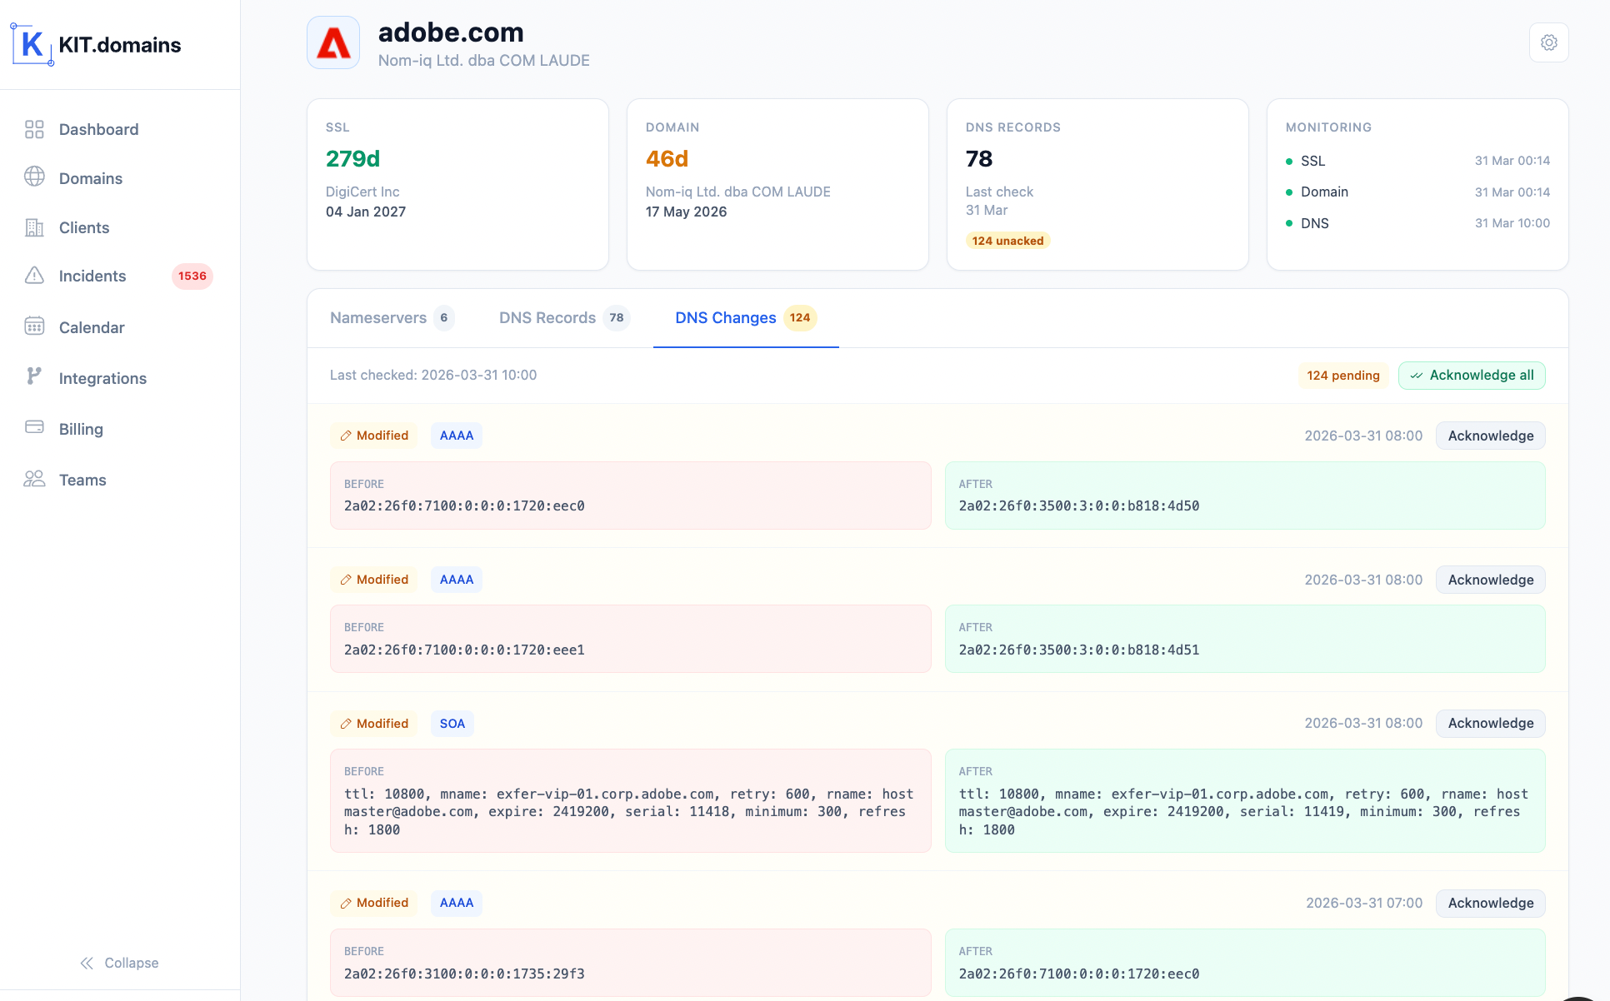The image size is (1610, 1001).
Task: Click the 1536 incidents count badge
Action: (x=192, y=276)
